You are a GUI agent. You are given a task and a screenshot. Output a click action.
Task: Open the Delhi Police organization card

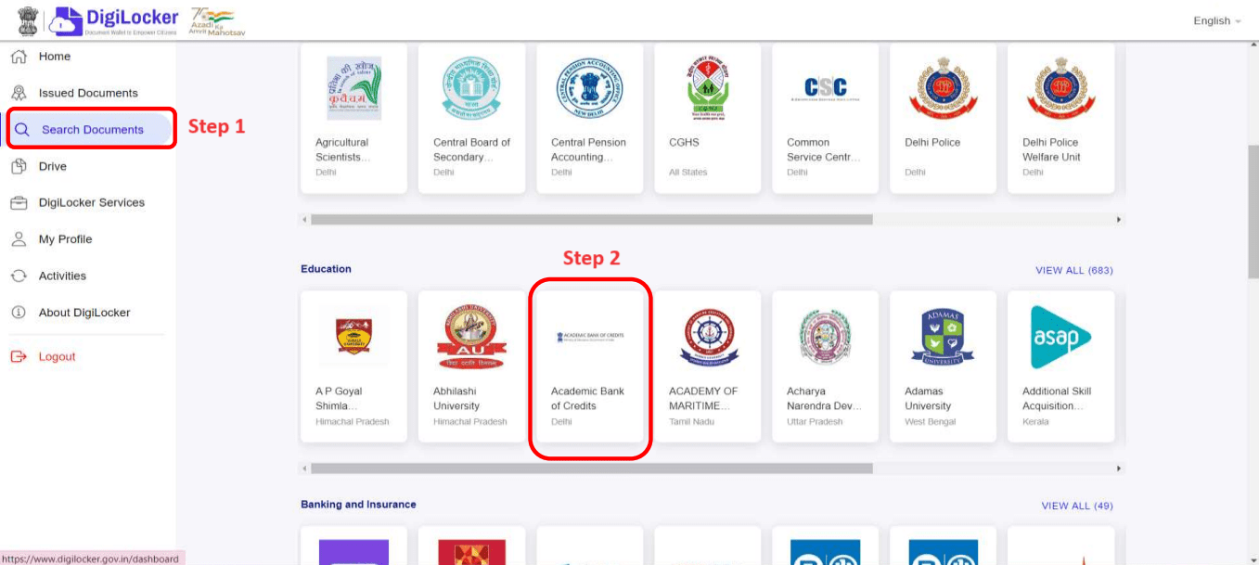pos(943,119)
